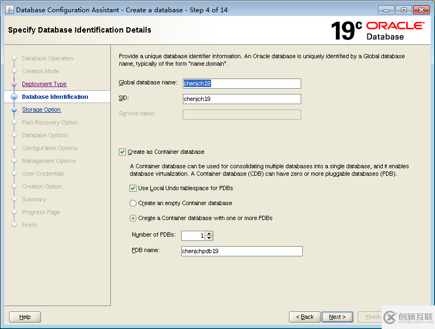
Task: Click the Database Identification step marker
Action: tap(14, 97)
